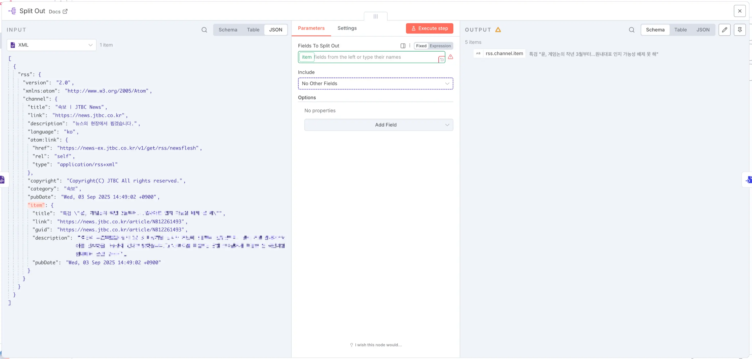Viewport: 752px width, 359px height.
Task: Open the Include dropdown showing No Other Fields
Action: pos(375,83)
